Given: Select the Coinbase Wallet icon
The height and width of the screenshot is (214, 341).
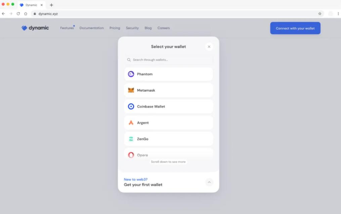Looking at the screenshot, I should (131, 107).
